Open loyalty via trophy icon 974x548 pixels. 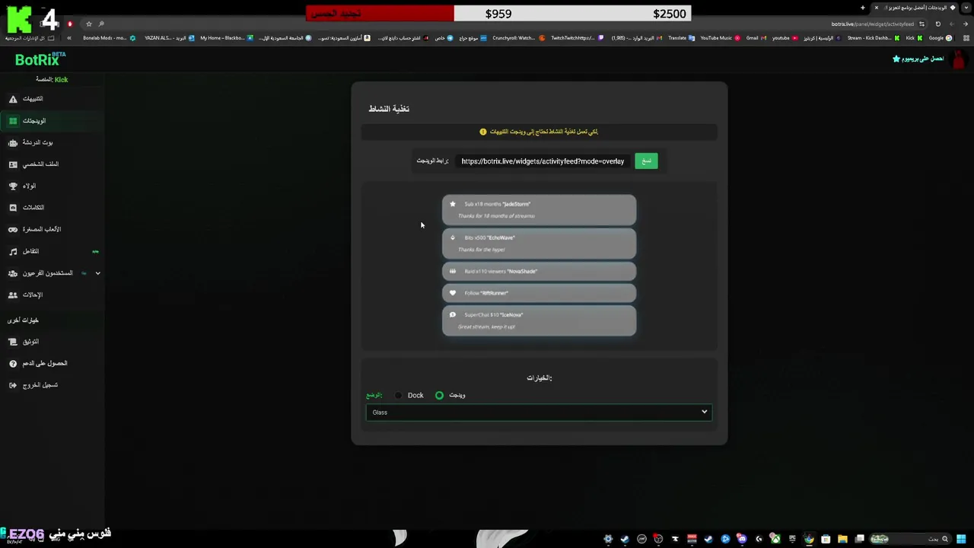[13, 186]
